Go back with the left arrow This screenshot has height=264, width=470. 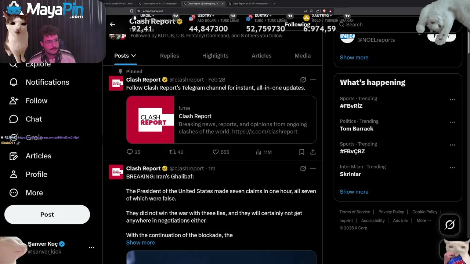point(112,25)
